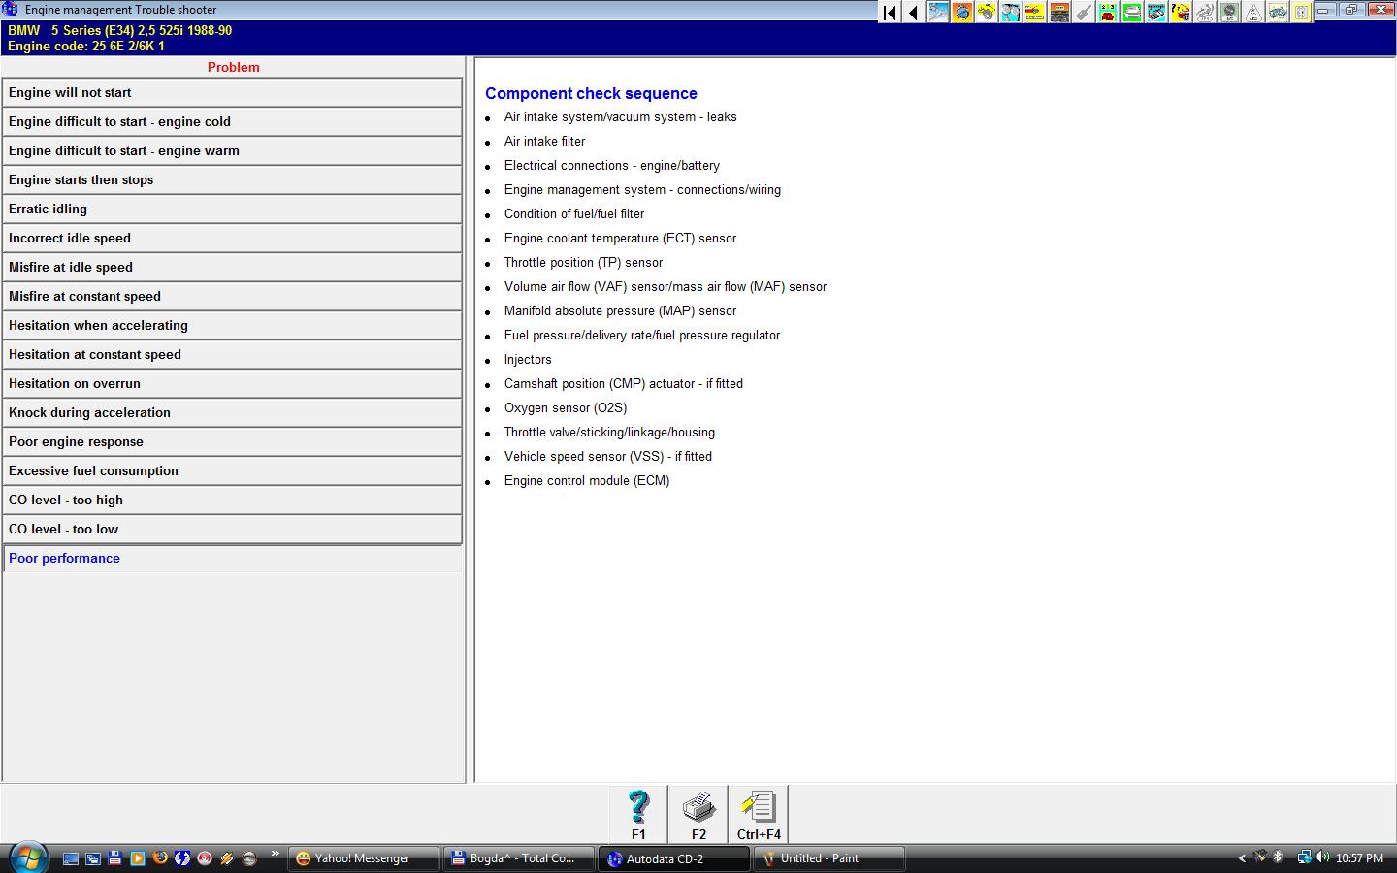Click the Switch between windows icon

pos(93,858)
